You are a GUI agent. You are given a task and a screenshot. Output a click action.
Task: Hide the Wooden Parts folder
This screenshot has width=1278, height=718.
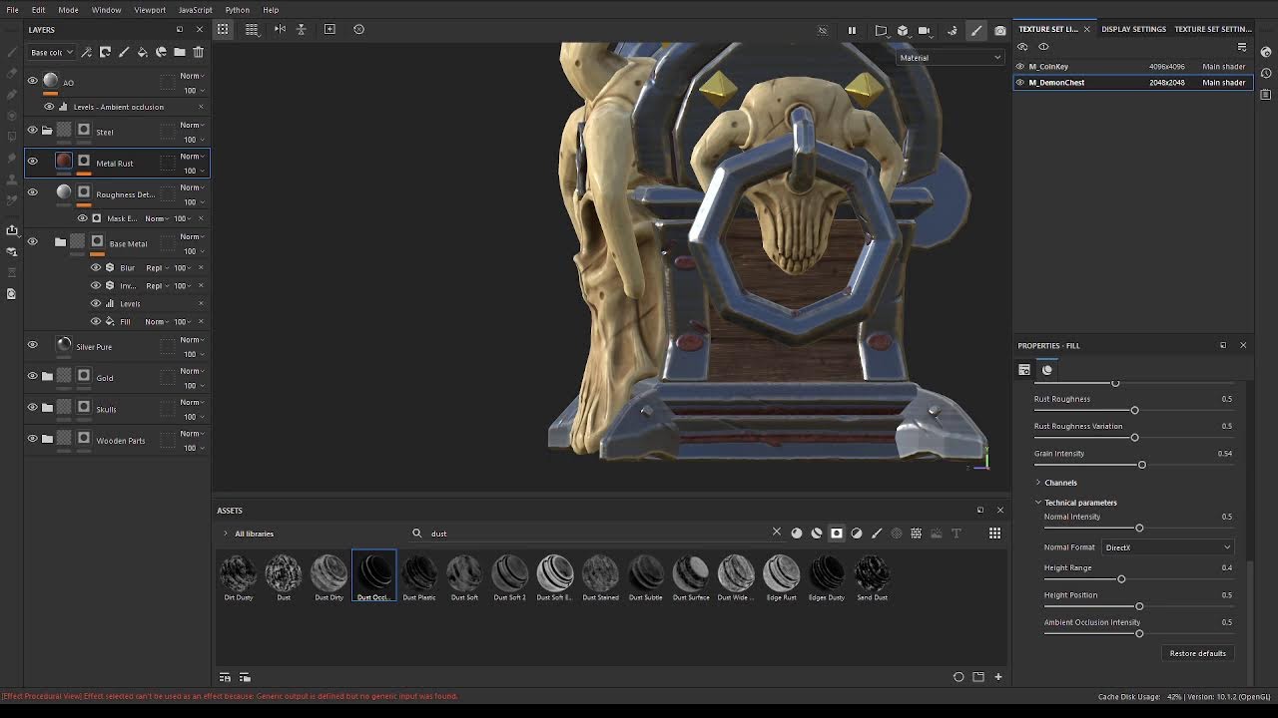coord(32,438)
